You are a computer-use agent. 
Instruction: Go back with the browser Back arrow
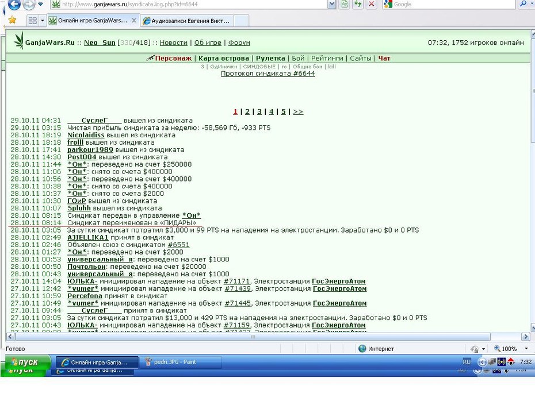[x=14, y=5]
